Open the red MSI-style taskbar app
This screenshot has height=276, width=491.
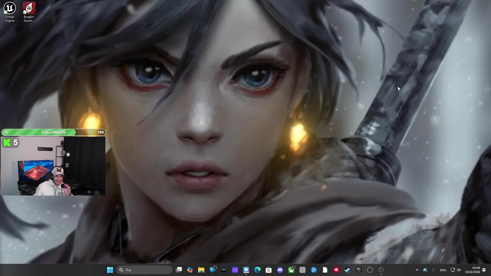coord(336,270)
